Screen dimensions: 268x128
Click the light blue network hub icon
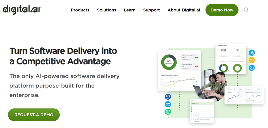[252, 68]
